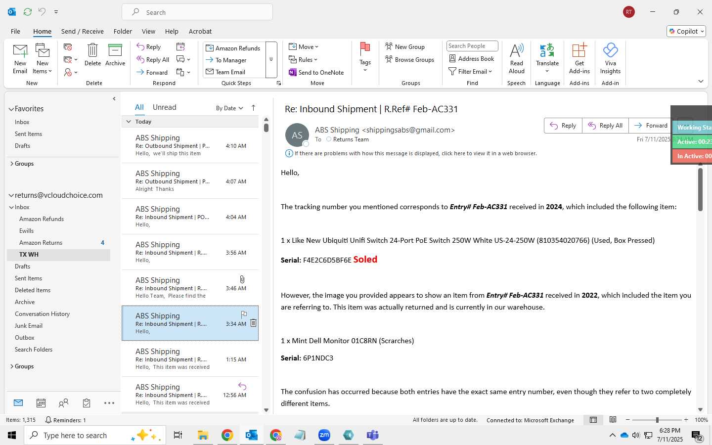The width and height of the screenshot is (712, 445).
Task: Apply the Team Email quick step
Action: pyautogui.click(x=233, y=72)
